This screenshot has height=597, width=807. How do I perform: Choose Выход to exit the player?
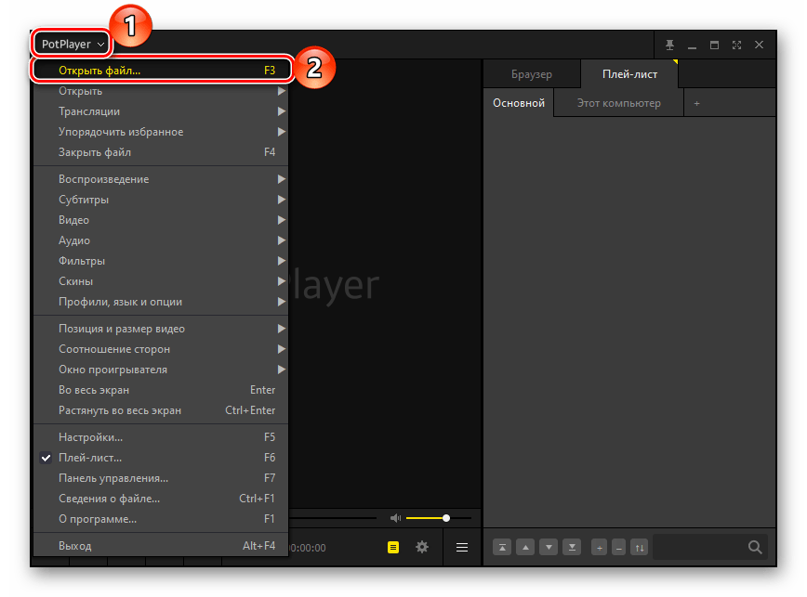click(x=161, y=546)
